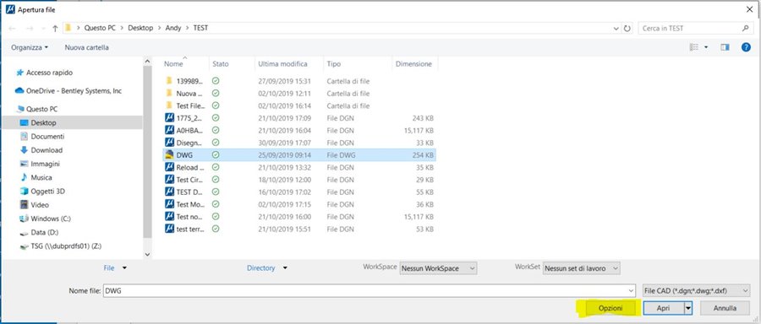Toggle the preview pane icon
Viewport: 761px width, 324px height.
pyautogui.click(x=725, y=47)
